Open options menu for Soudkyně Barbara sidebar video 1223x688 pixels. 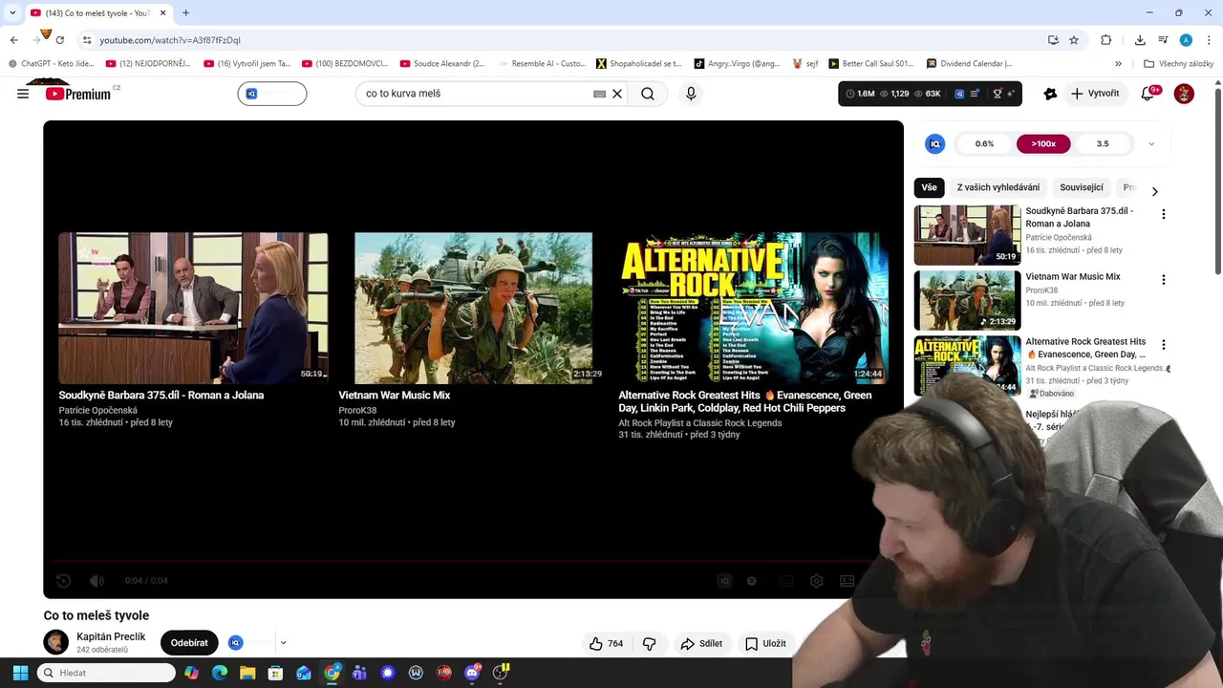(1163, 214)
